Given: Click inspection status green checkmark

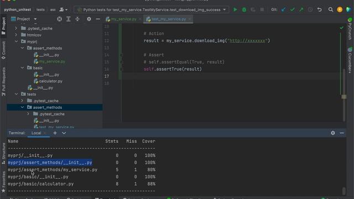Looking at the screenshot, I should tap(342, 28).
